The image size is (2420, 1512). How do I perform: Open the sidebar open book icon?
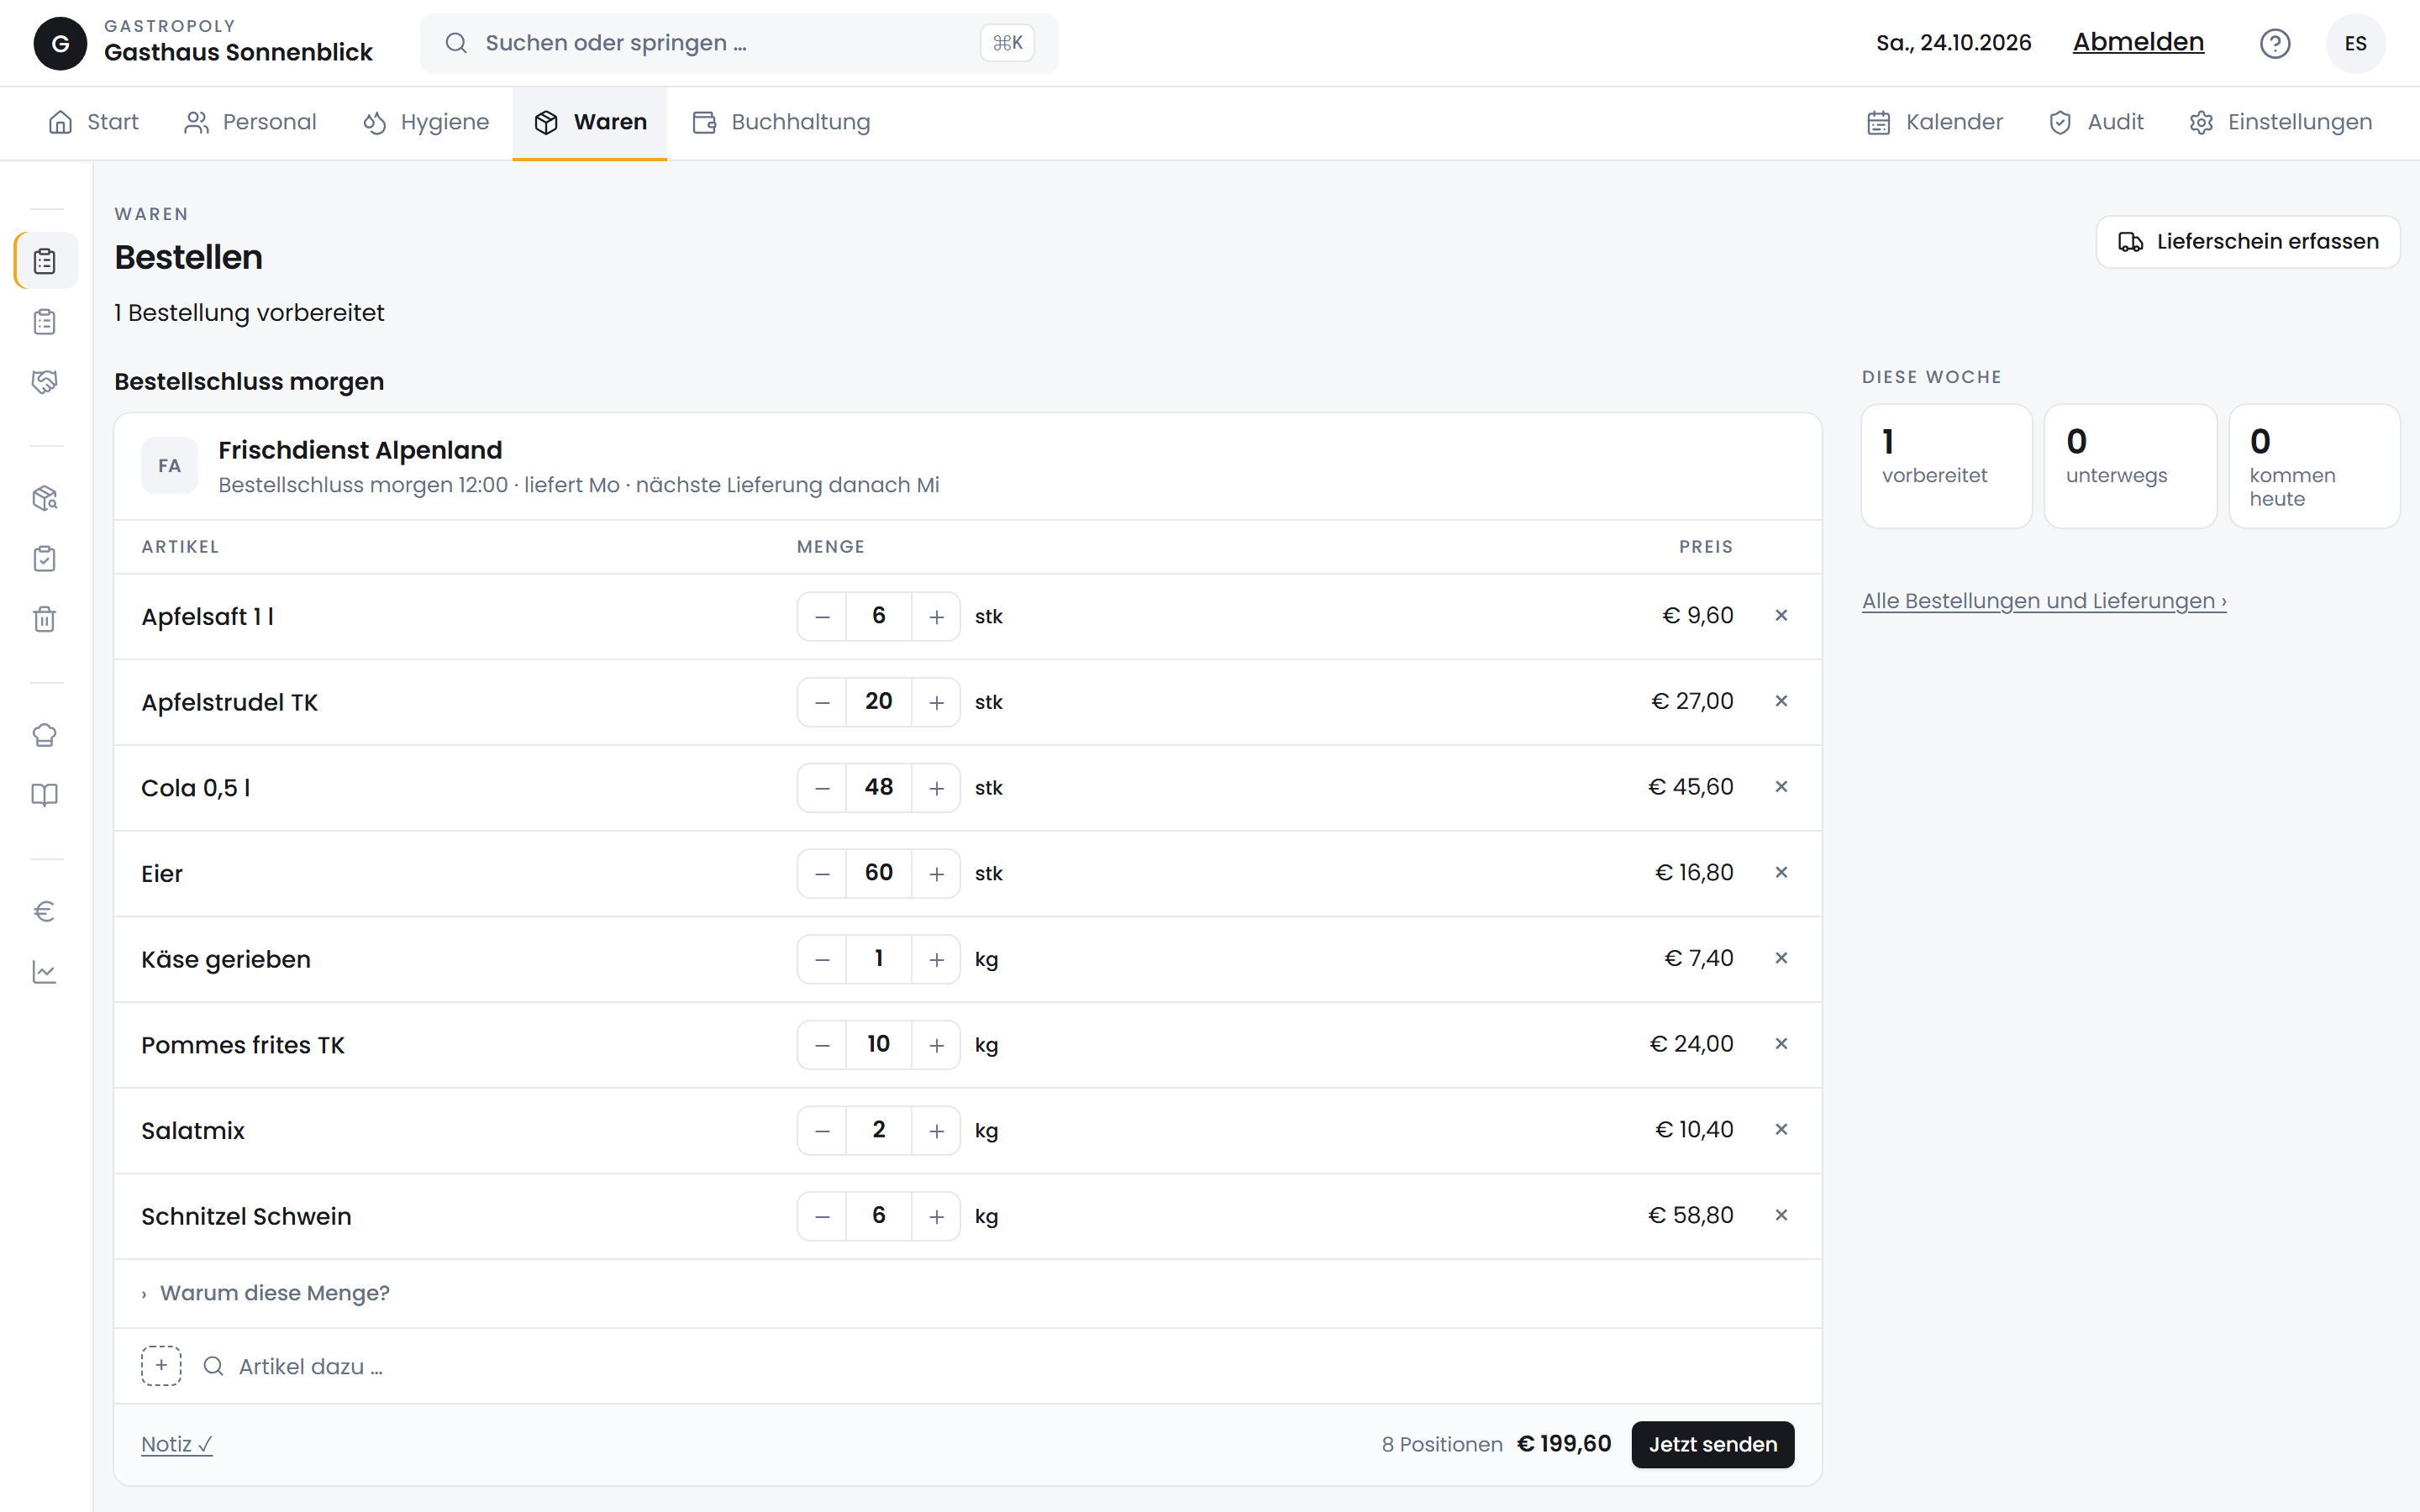[x=45, y=795]
